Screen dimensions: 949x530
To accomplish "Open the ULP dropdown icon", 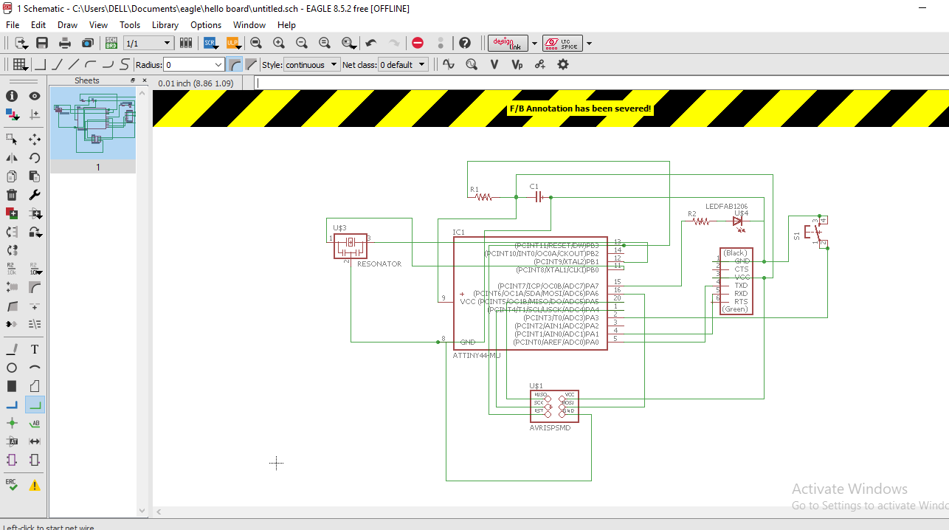I will coord(234,44).
